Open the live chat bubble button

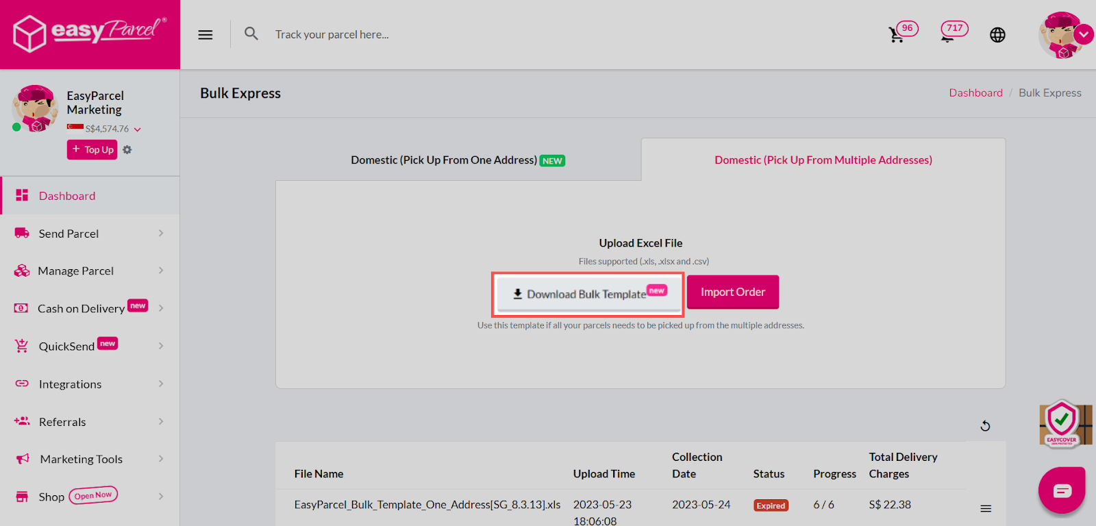[1062, 490]
